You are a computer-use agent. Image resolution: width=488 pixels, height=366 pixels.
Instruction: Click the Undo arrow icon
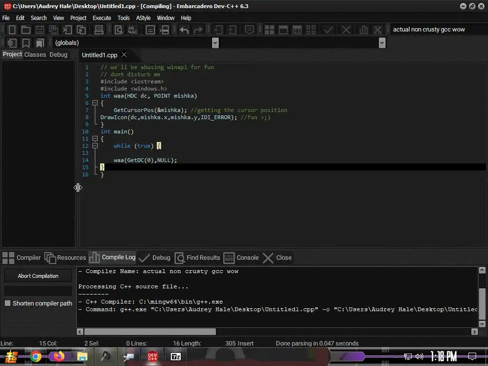(184, 30)
